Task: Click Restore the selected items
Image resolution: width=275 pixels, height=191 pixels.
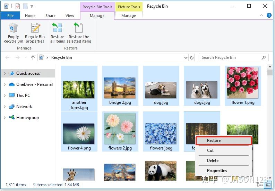Action: click(x=79, y=33)
